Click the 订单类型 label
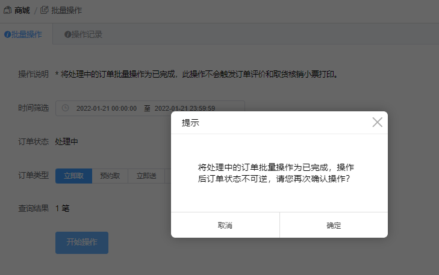 coord(33,175)
